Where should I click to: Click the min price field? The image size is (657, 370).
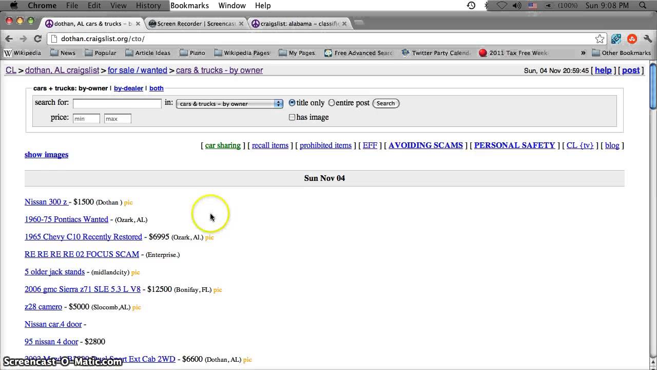(86, 119)
